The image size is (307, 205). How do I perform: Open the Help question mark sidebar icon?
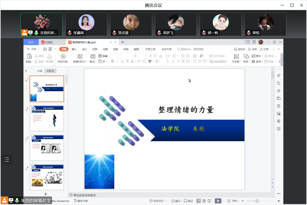[x=279, y=106]
